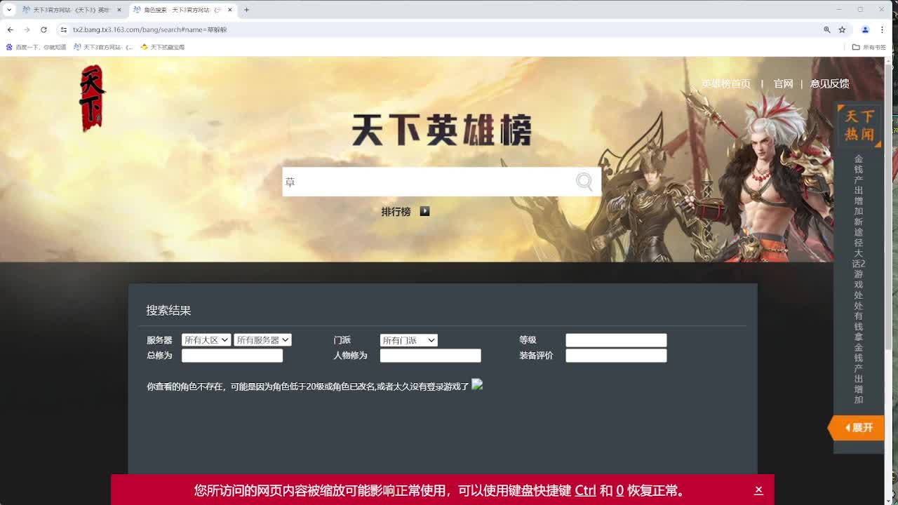
Task: Close the first 天下3官方网站 tab
Action: [x=119, y=10]
